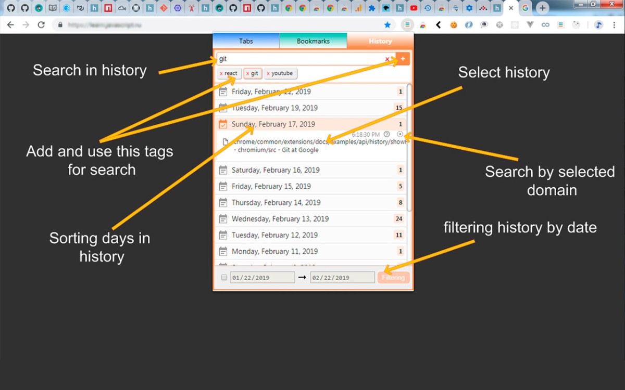The height and width of the screenshot is (390, 625).
Task: Expand Tuesday, February 19, 2019 history
Action: coord(274,108)
